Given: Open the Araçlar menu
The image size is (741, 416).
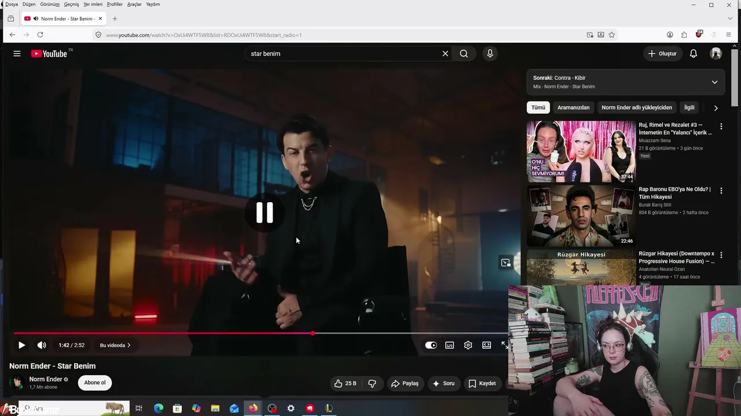Looking at the screenshot, I should (134, 4).
